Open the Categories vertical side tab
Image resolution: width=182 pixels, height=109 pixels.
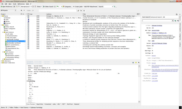tap(180, 37)
